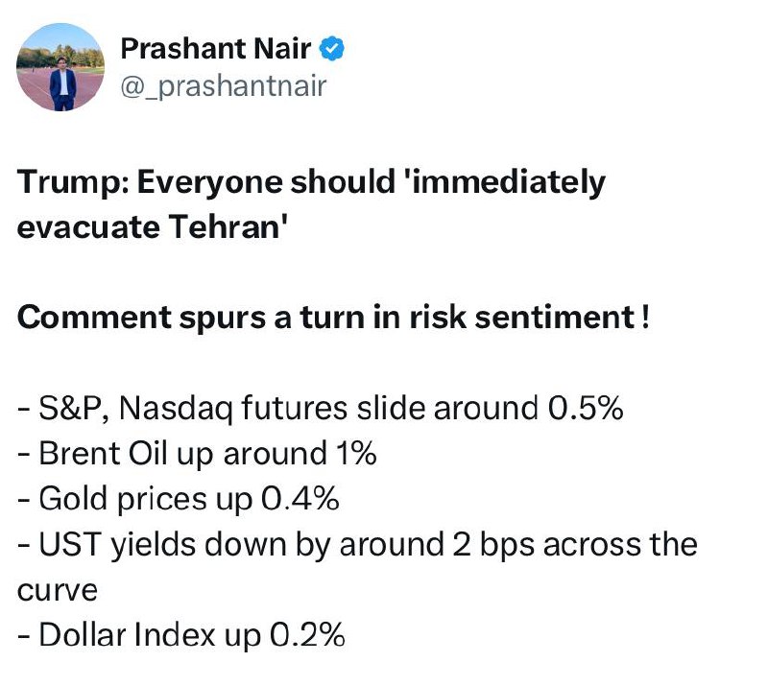
Task: Open Prashant Nair's profile picture
Action: (x=60, y=67)
